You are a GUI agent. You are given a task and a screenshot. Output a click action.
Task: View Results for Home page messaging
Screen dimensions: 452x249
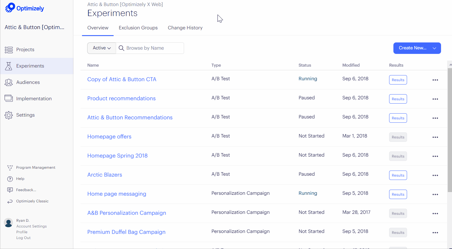(x=398, y=194)
